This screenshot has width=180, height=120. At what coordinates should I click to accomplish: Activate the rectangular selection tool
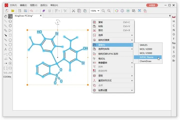point(10,16)
